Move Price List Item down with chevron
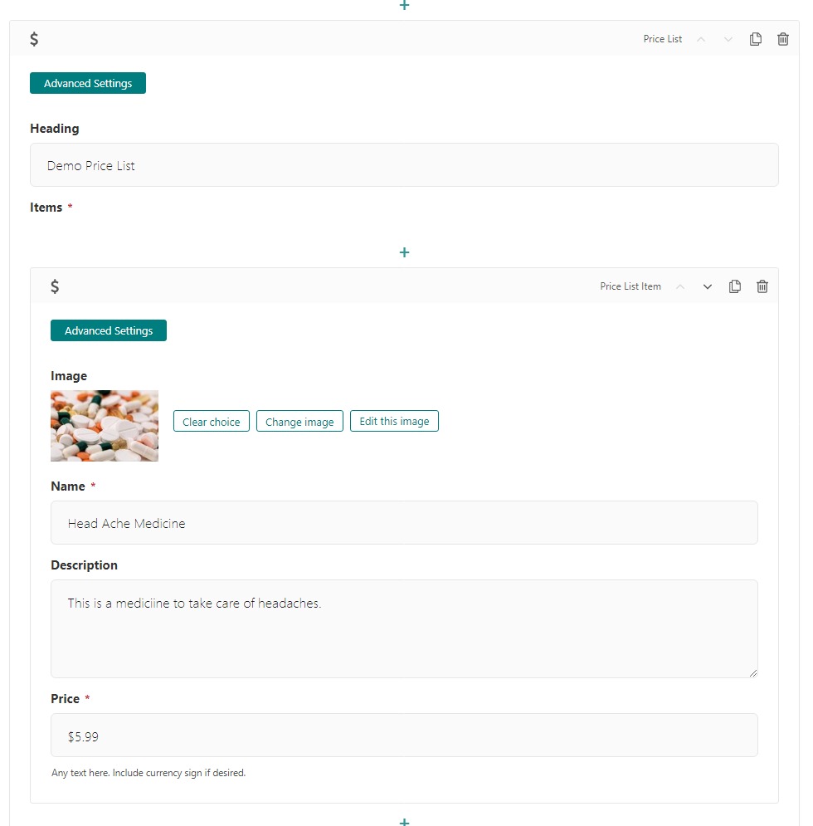 707,286
